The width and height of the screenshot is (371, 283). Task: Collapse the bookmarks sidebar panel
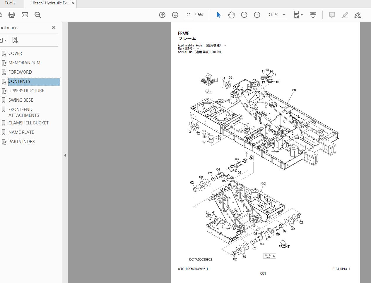[65, 155]
